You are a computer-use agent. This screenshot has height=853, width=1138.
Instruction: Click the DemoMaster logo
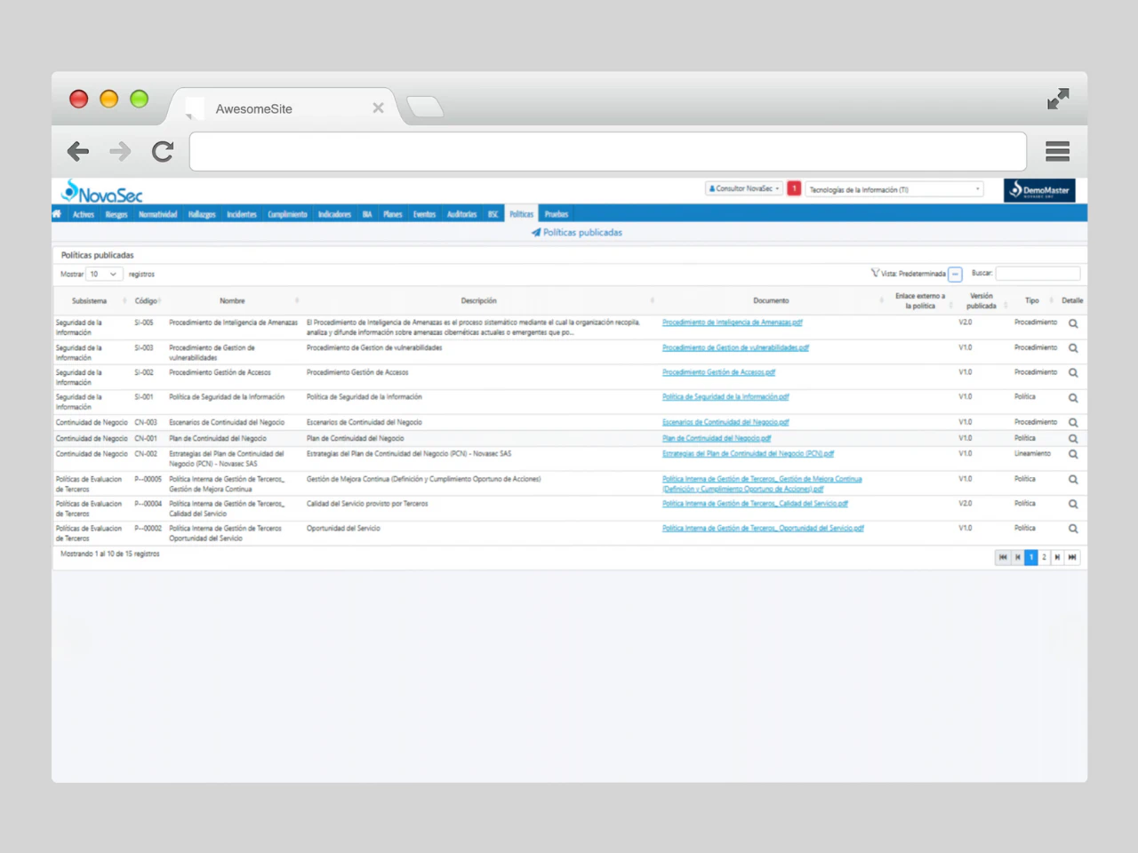(x=1038, y=189)
